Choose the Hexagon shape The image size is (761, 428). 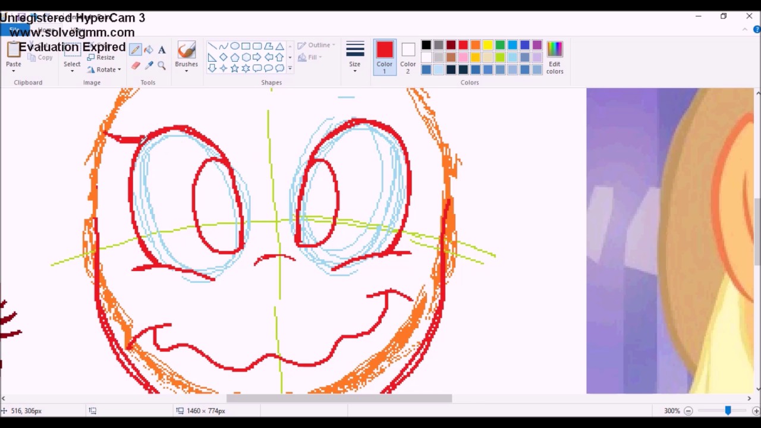tap(246, 57)
